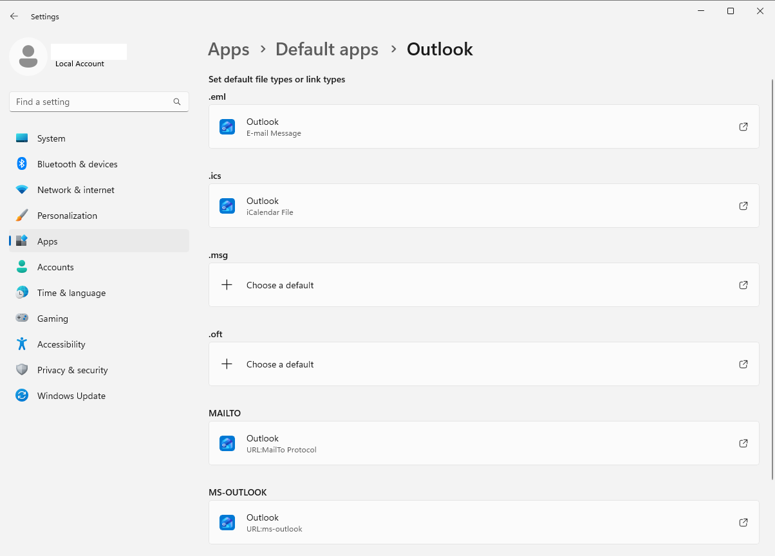Maximize the Settings window
This screenshot has width=775, height=556.
coord(731,11)
